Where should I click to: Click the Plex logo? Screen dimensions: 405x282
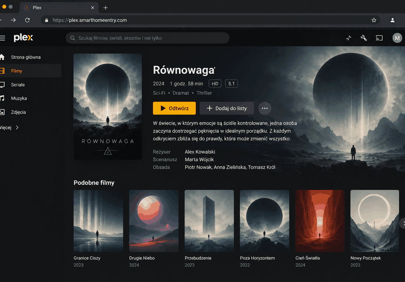point(23,38)
